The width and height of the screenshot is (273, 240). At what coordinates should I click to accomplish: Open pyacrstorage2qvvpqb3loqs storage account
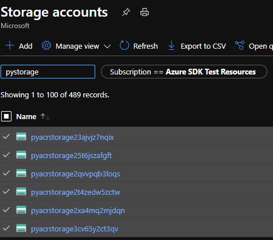(x=75, y=174)
